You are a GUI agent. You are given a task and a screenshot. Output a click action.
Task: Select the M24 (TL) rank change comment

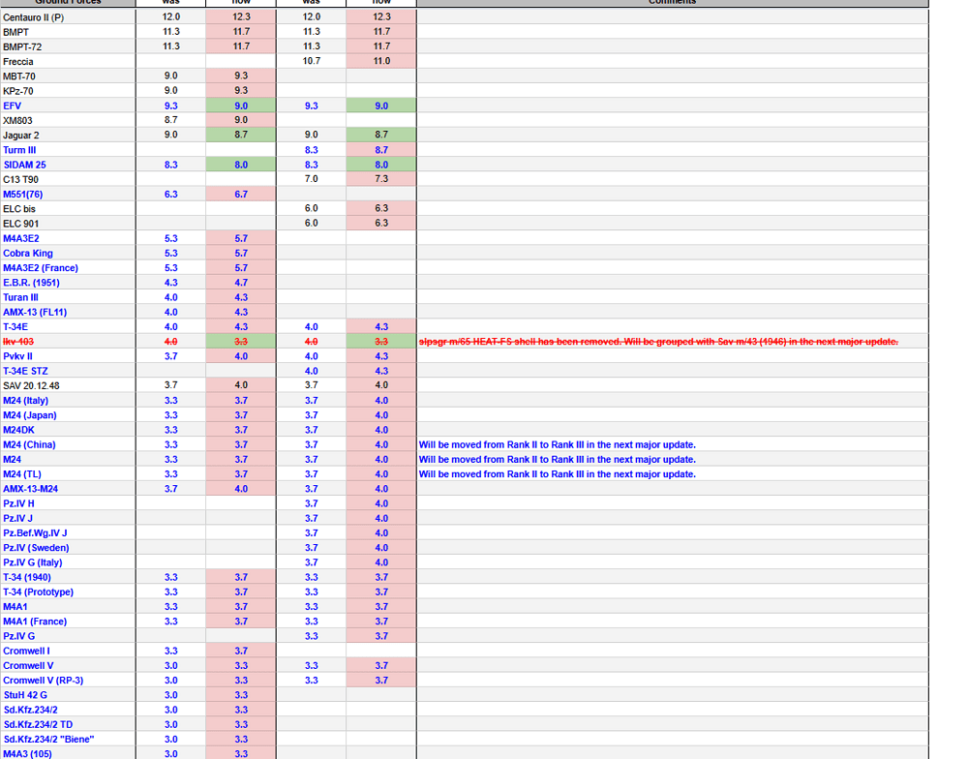(557, 474)
